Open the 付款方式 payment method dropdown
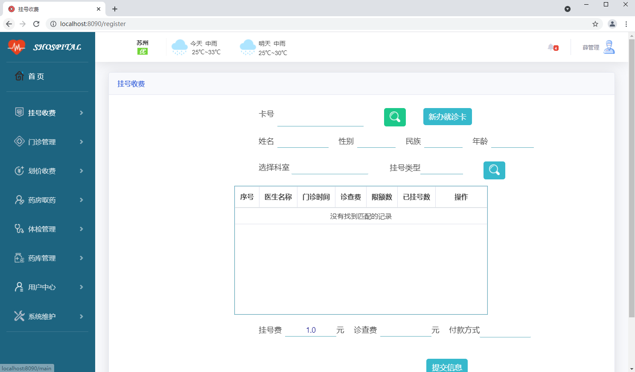This screenshot has width=635, height=372. click(x=505, y=330)
